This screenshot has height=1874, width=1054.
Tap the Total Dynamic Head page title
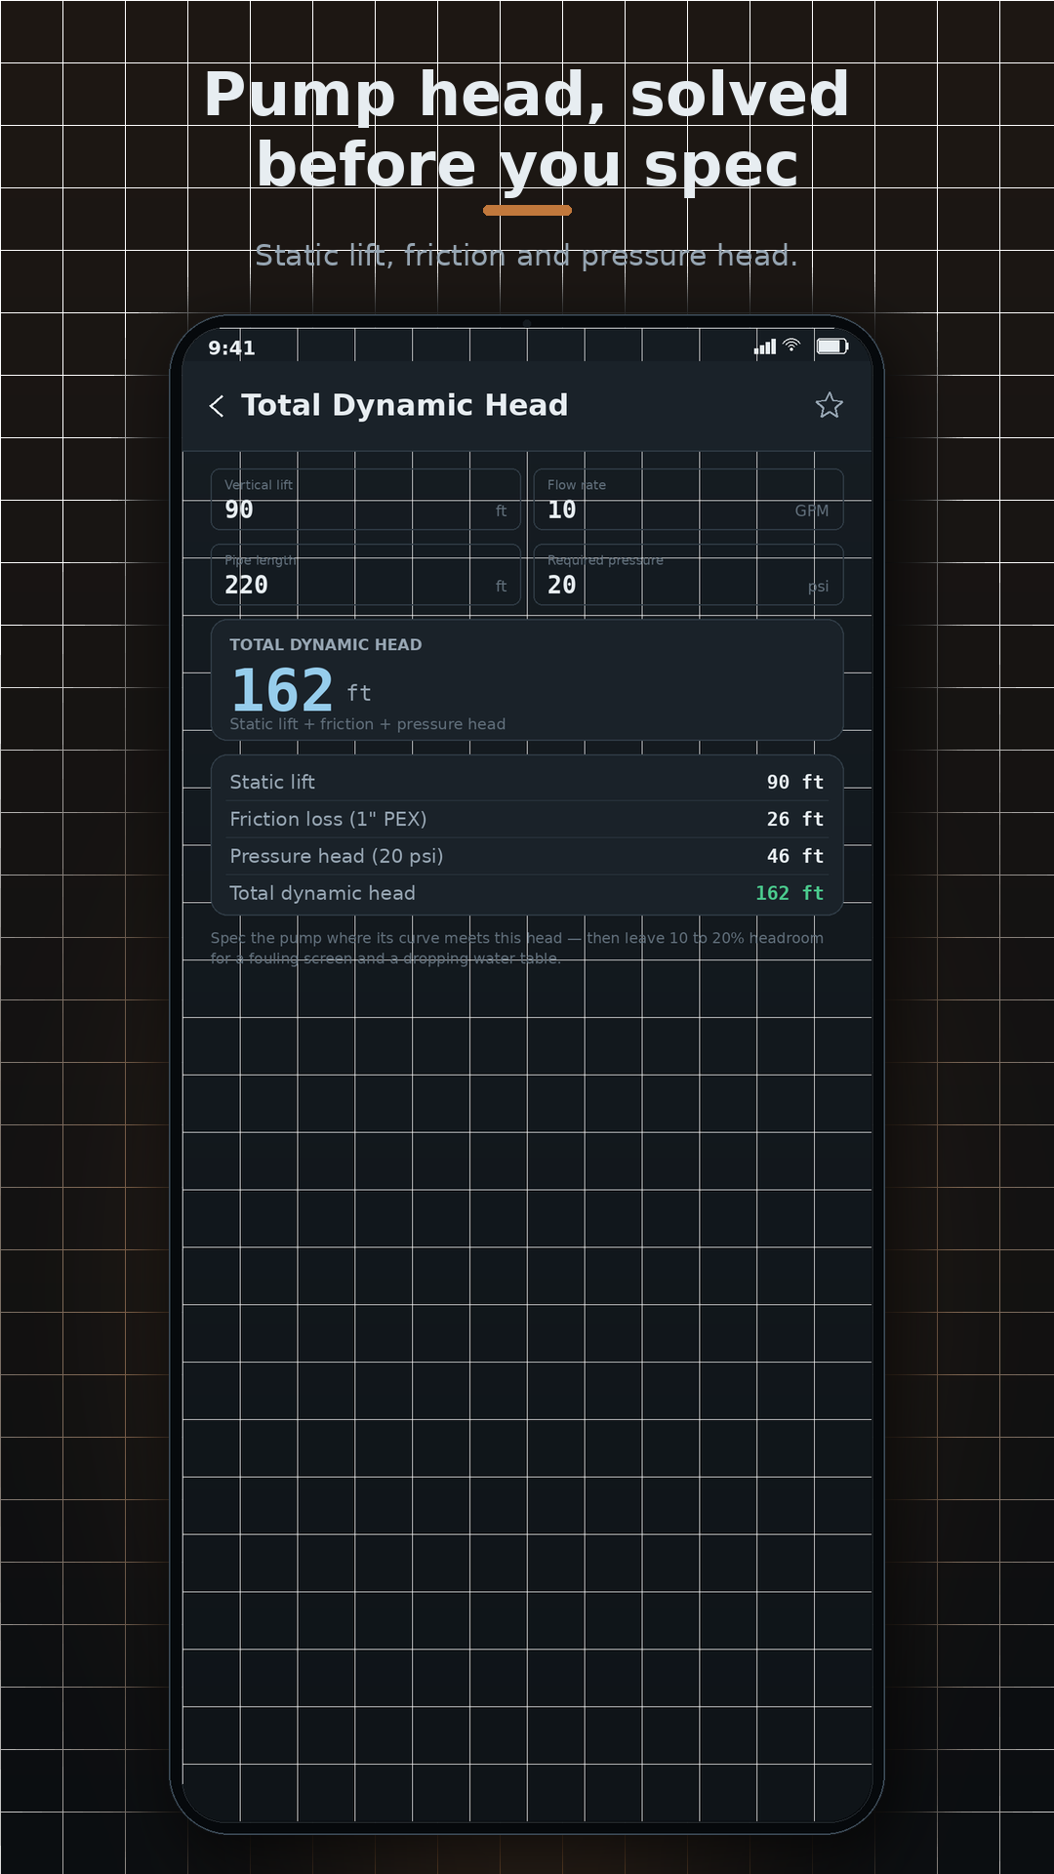(x=405, y=405)
